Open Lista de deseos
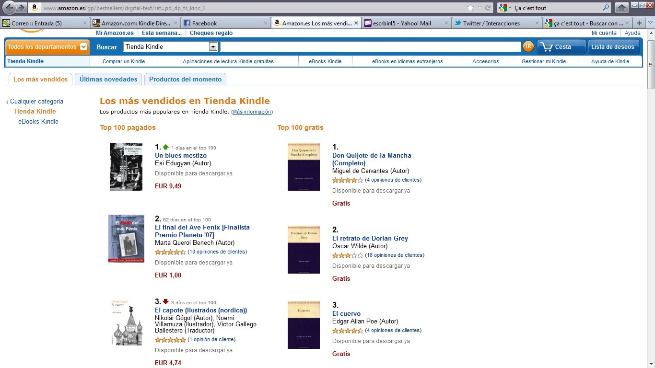The width and height of the screenshot is (655, 368). 614,46
